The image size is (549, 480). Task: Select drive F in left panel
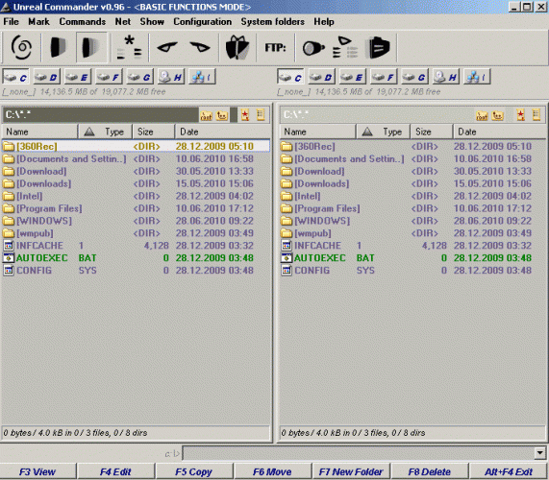coord(109,77)
